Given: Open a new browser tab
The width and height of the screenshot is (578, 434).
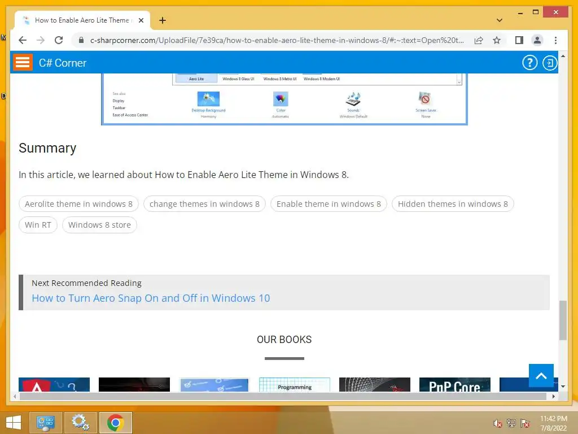Looking at the screenshot, I should pyautogui.click(x=162, y=20).
